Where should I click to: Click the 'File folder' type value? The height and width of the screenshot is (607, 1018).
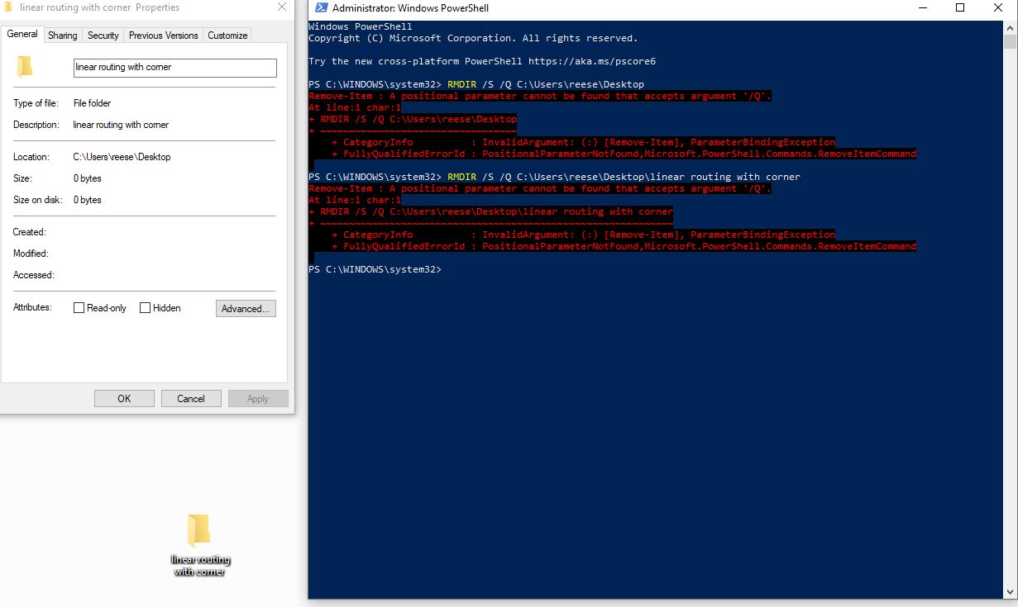92,103
